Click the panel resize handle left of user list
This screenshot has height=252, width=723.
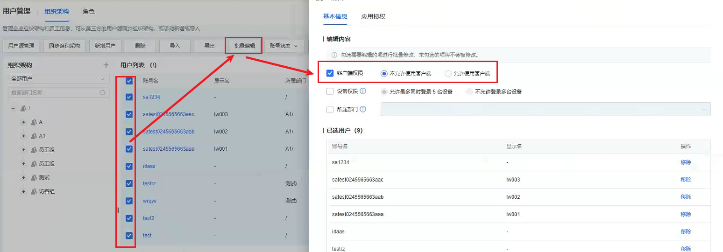(x=117, y=210)
